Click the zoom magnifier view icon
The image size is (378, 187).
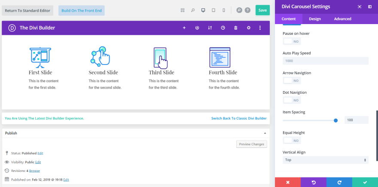point(193,10)
